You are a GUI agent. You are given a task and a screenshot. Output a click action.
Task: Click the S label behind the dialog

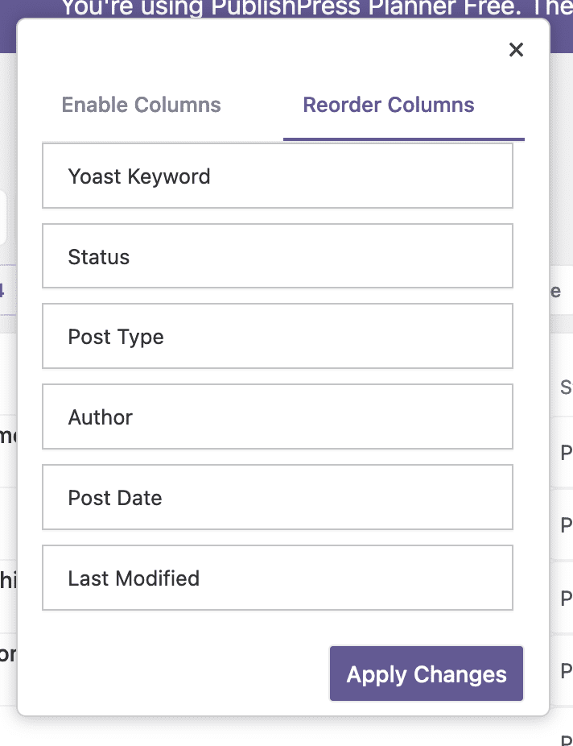pyautogui.click(x=567, y=388)
